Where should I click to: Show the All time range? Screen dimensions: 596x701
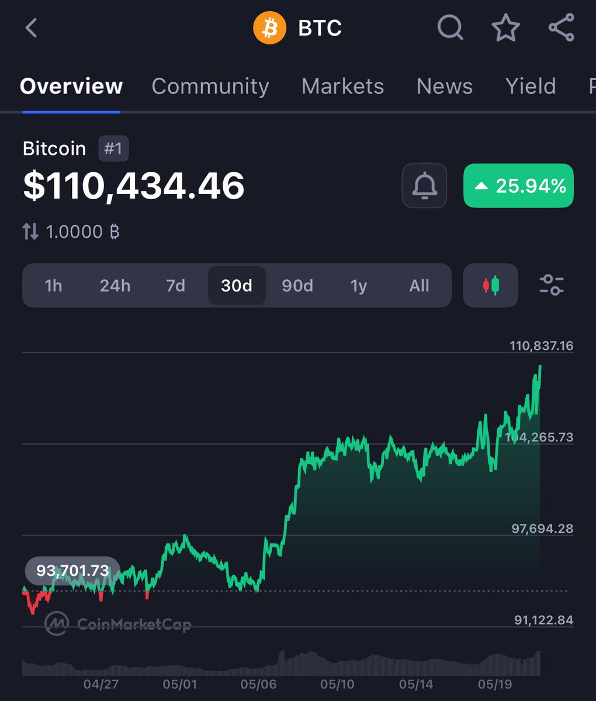pos(420,286)
